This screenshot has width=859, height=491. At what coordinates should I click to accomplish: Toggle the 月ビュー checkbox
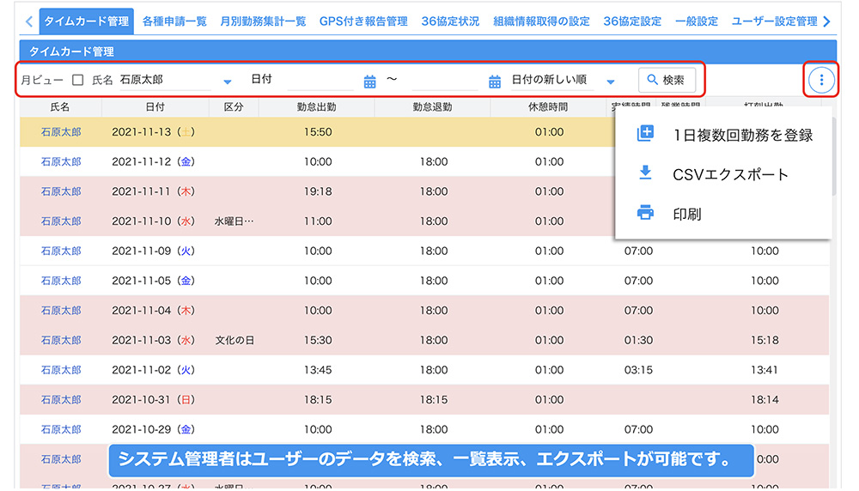tap(78, 80)
